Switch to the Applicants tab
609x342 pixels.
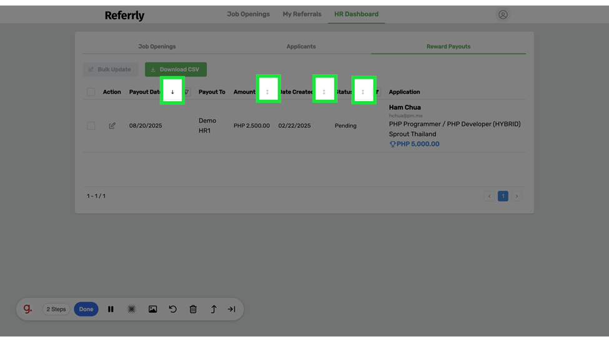[301, 46]
